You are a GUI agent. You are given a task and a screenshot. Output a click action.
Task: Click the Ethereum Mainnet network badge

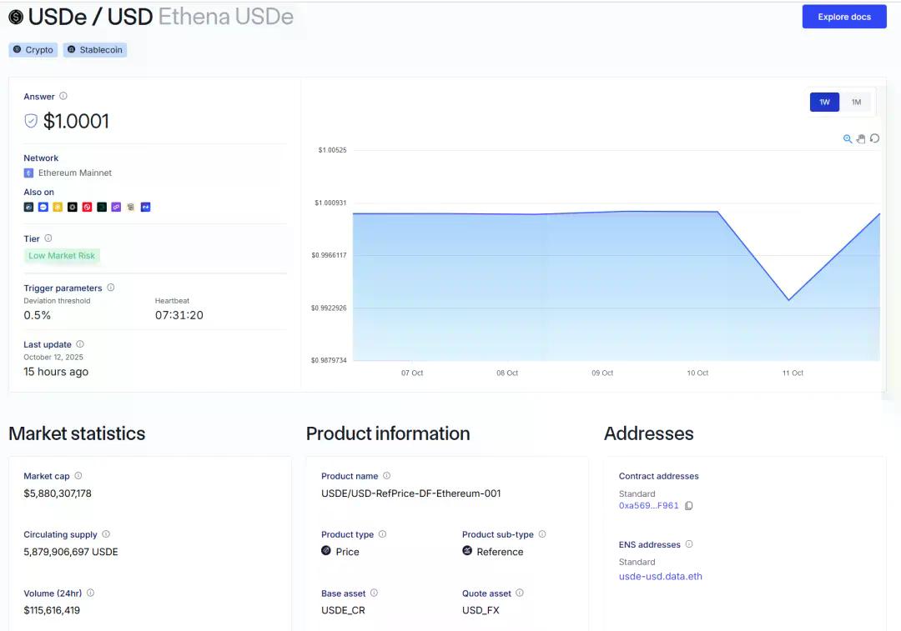coord(68,173)
